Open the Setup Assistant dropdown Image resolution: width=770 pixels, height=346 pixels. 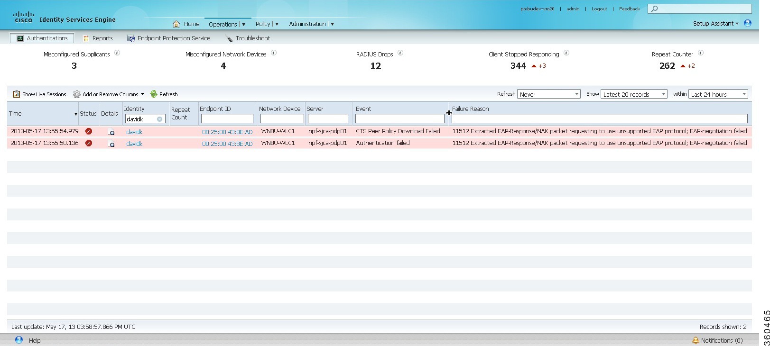click(716, 23)
